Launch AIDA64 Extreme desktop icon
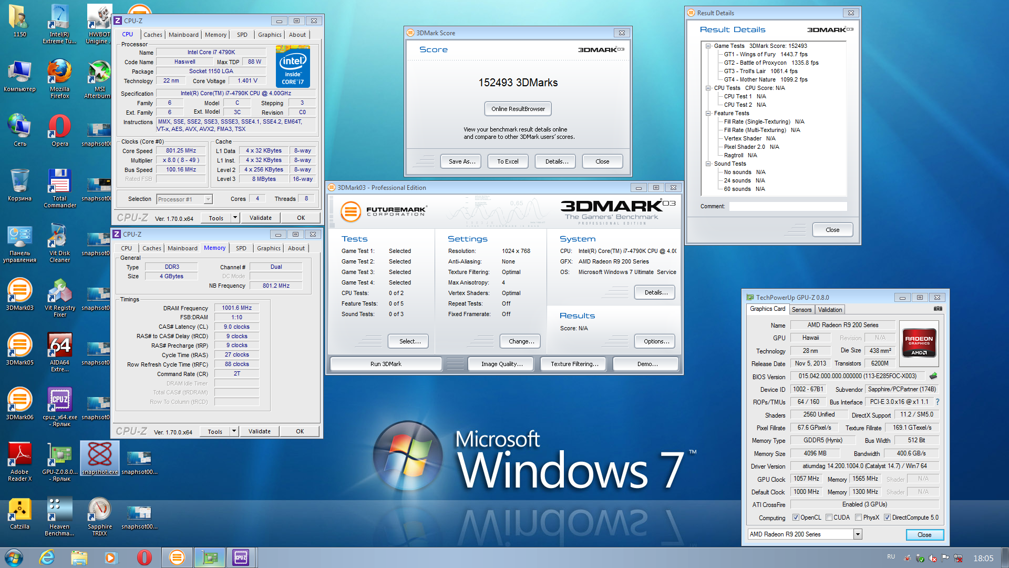 click(59, 352)
